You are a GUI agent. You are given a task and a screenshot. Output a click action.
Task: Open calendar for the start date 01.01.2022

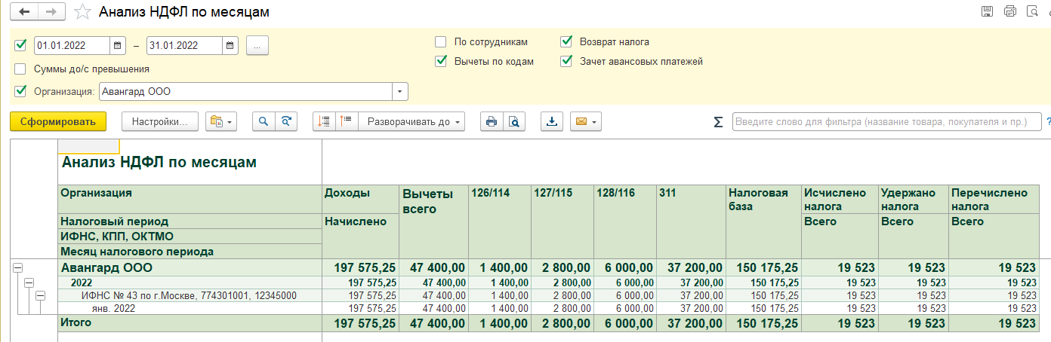(118, 45)
